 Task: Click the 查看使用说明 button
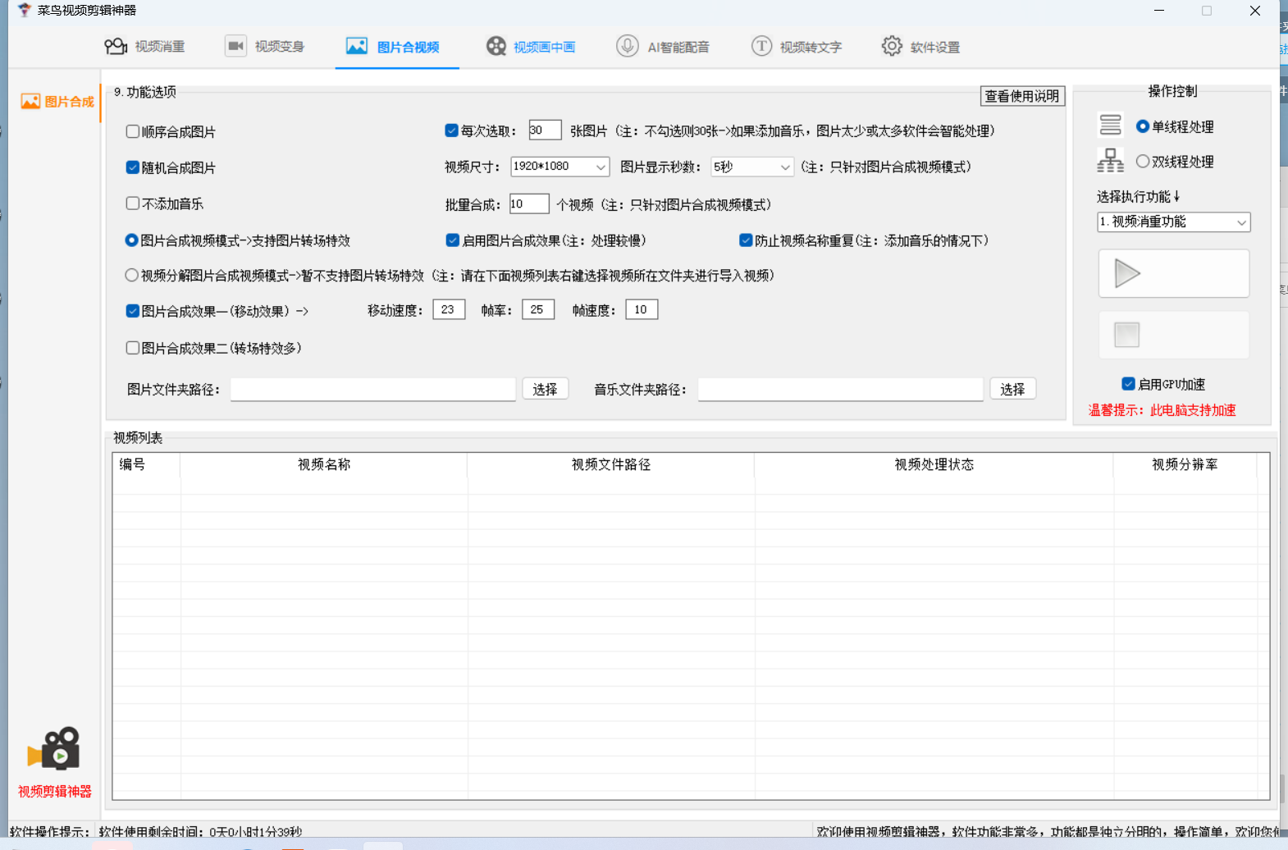1021,96
